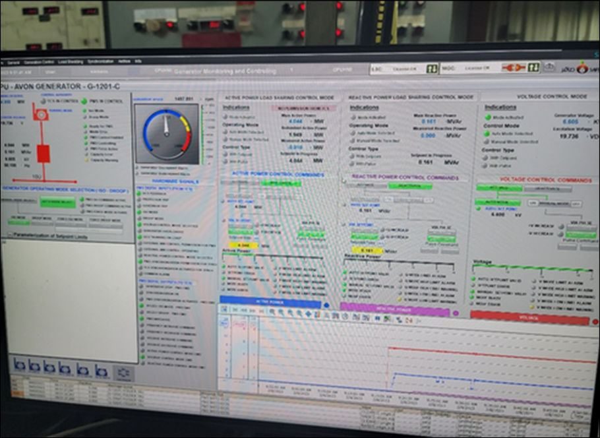Click the yellow 4.044 MW setpoint field

[x=243, y=245]
